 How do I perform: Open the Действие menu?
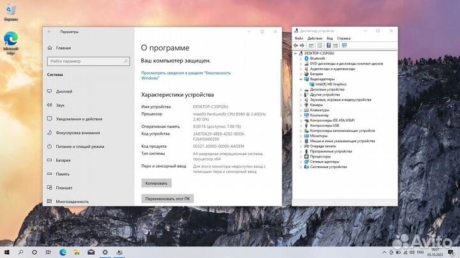pyautogui.click(x=315, y=38)
